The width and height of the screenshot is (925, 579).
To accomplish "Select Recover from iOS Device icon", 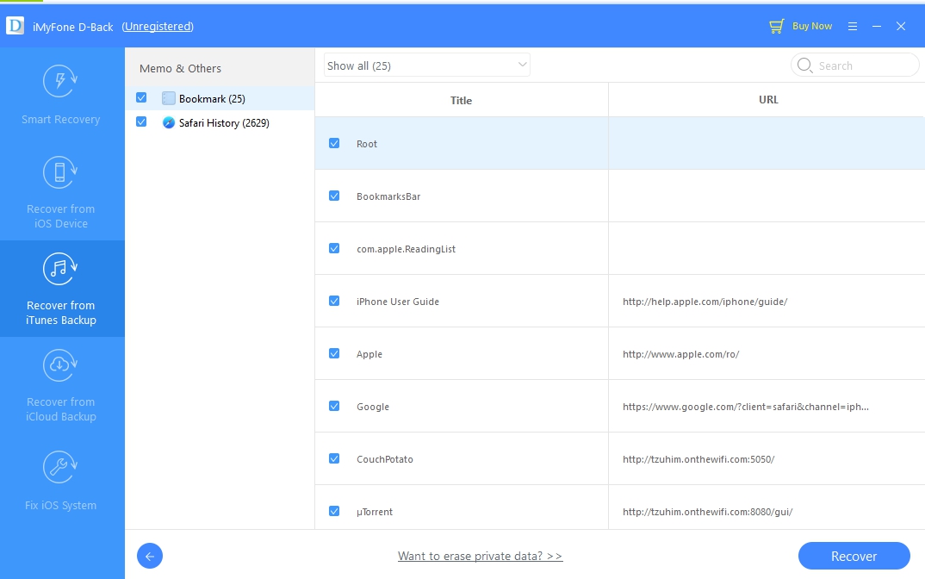I will coord(60,173).
